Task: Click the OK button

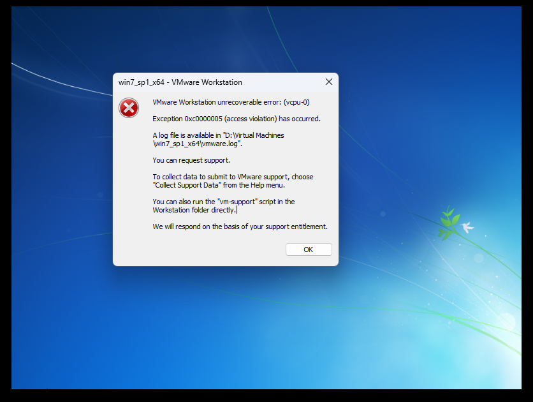Action: [x=309, y=249]
